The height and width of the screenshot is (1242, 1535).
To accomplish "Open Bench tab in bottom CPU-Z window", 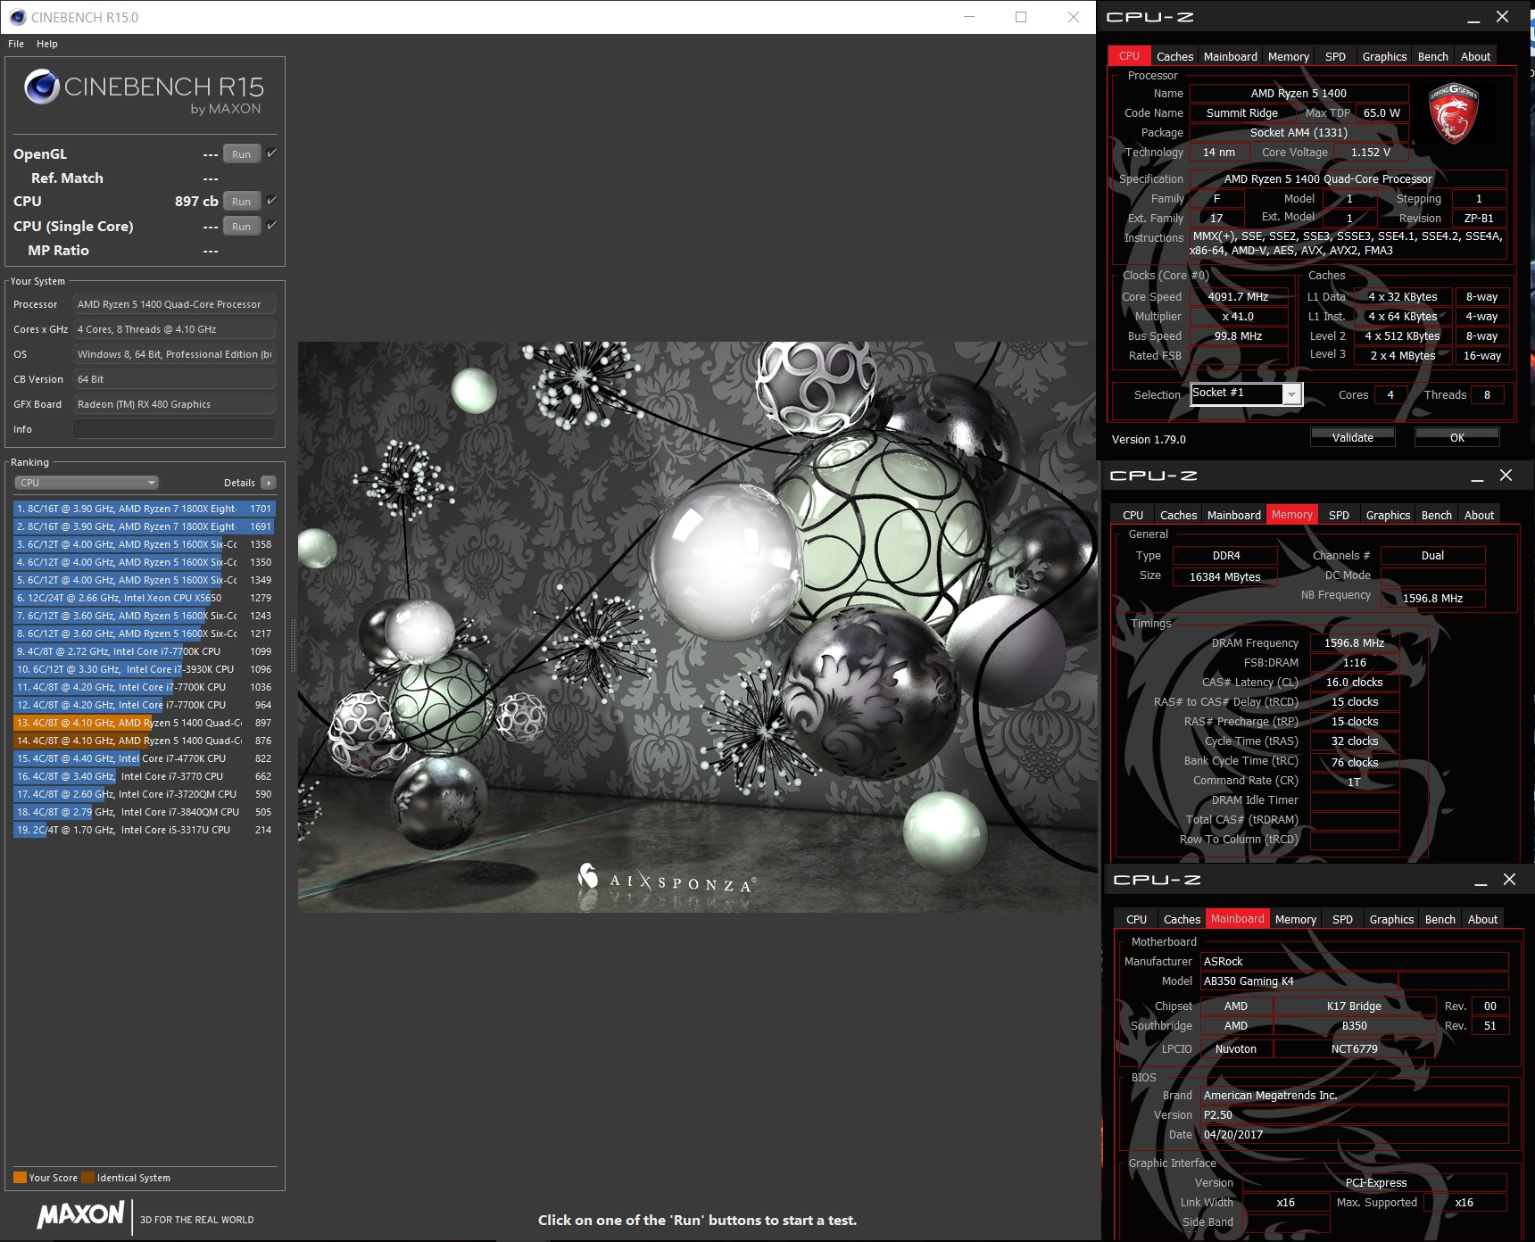I will 1440,919.
